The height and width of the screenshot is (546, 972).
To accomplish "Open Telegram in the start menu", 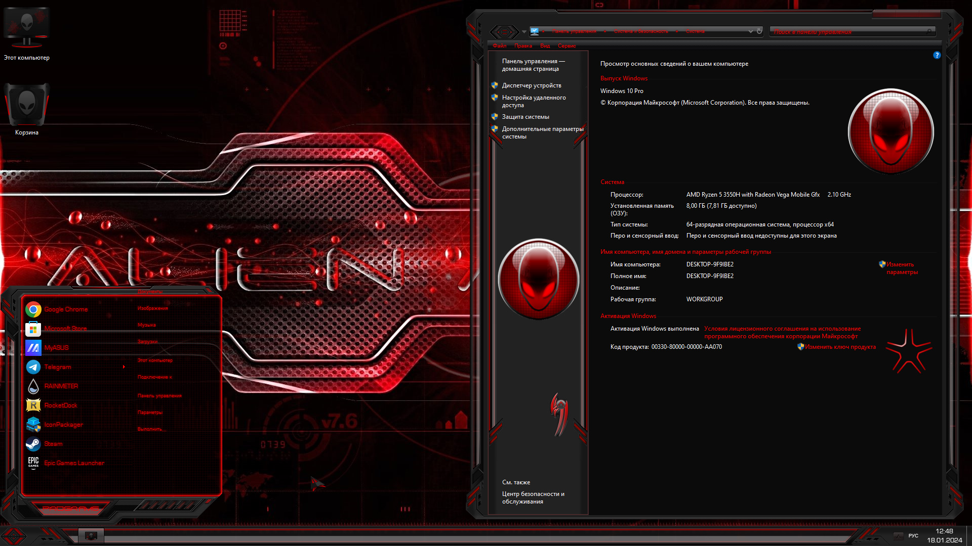I will tap(57, 367).
